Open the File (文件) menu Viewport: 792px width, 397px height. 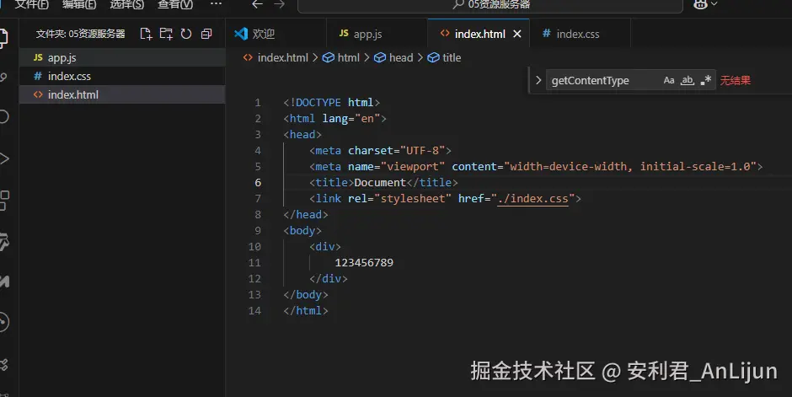(31, 4)
